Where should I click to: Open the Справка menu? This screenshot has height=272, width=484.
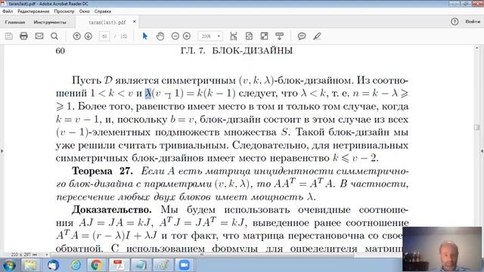click(103, 11)
